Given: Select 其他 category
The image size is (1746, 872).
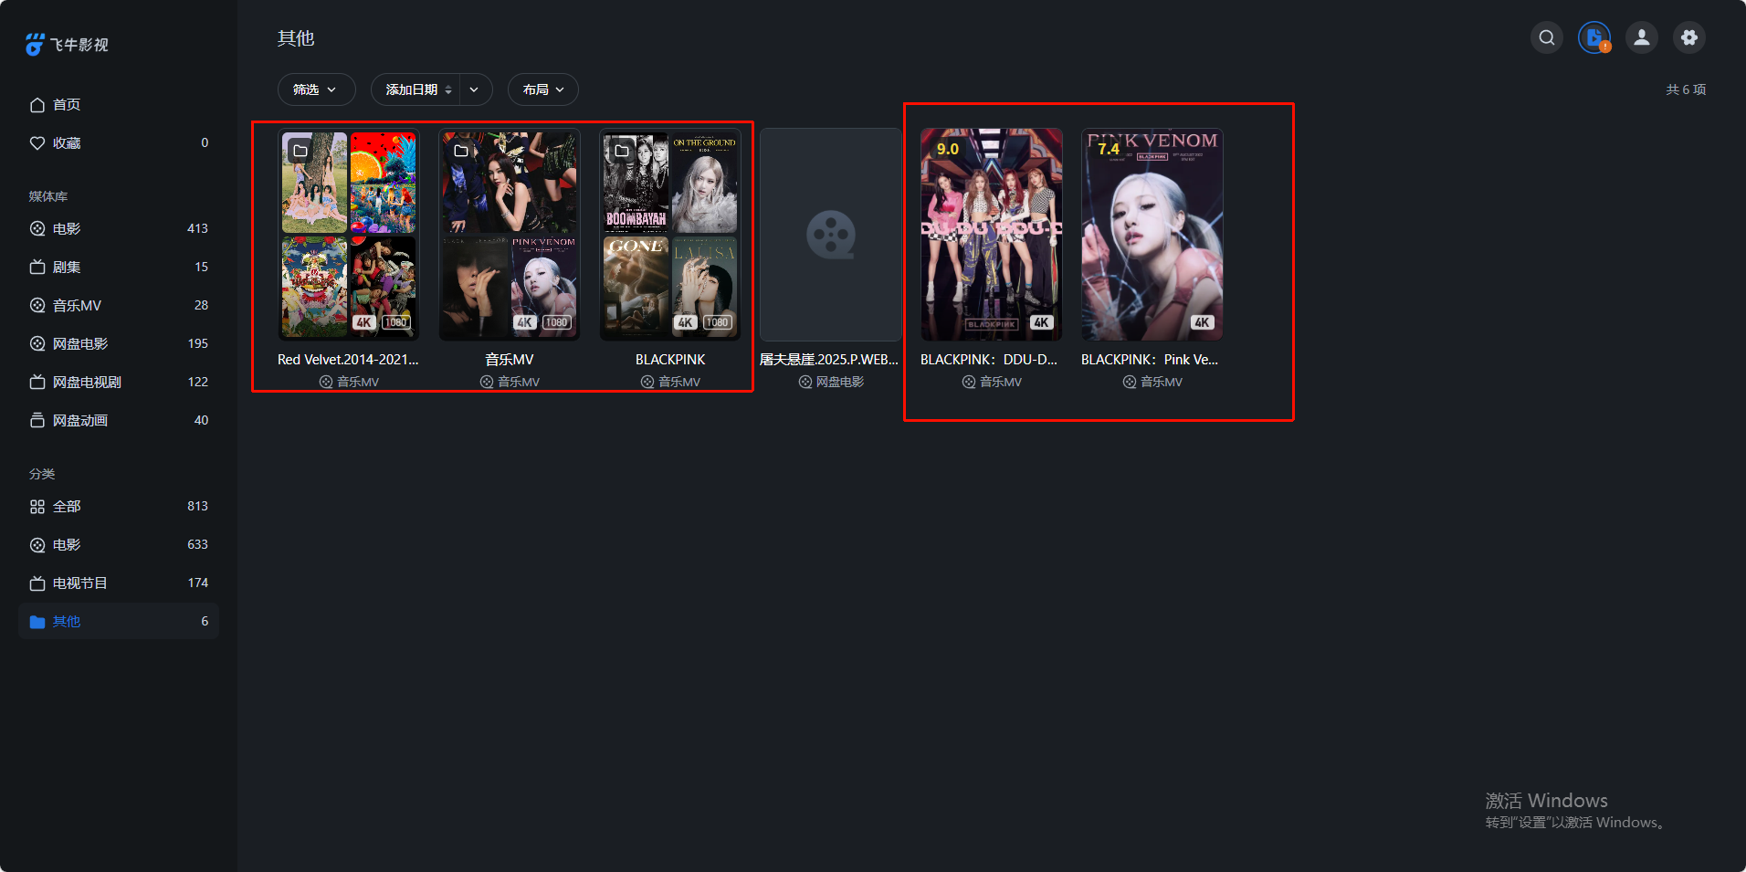Looking at the screenshot, I should [119, 622].
